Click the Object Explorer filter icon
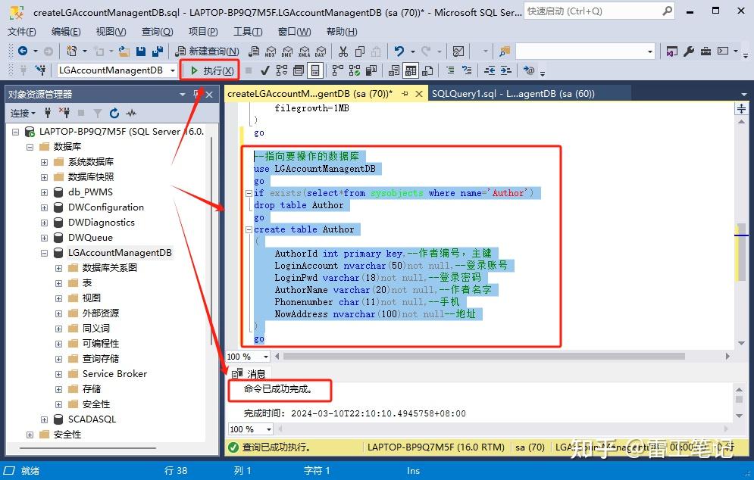Viewport: 754px width, 480px height. pyautogui.click(x=98, y=114)
